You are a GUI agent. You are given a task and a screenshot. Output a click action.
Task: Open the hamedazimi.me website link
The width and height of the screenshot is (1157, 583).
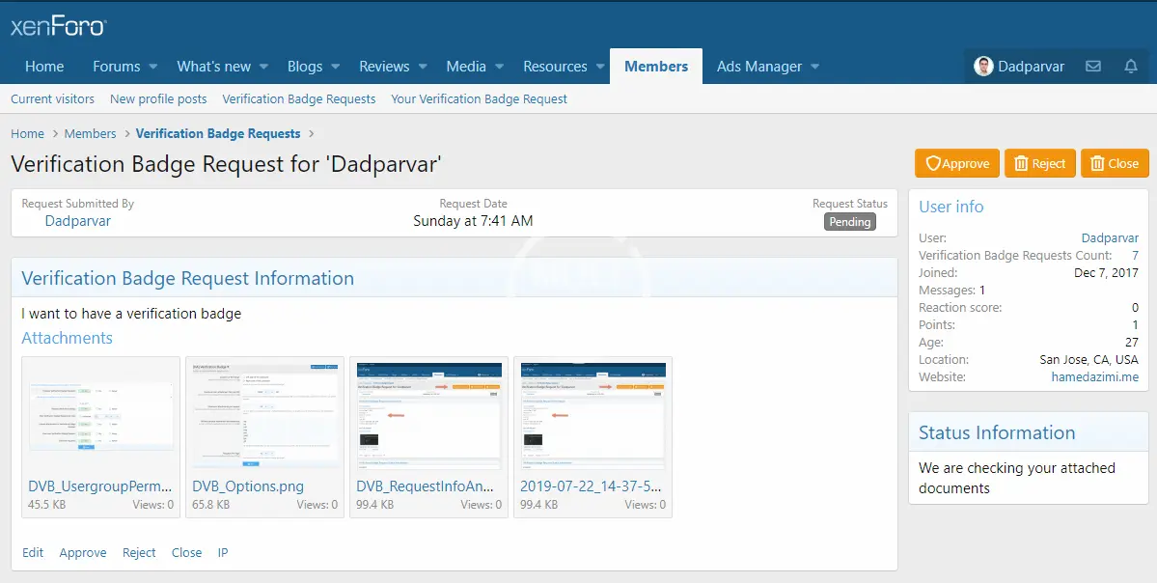1094,377
